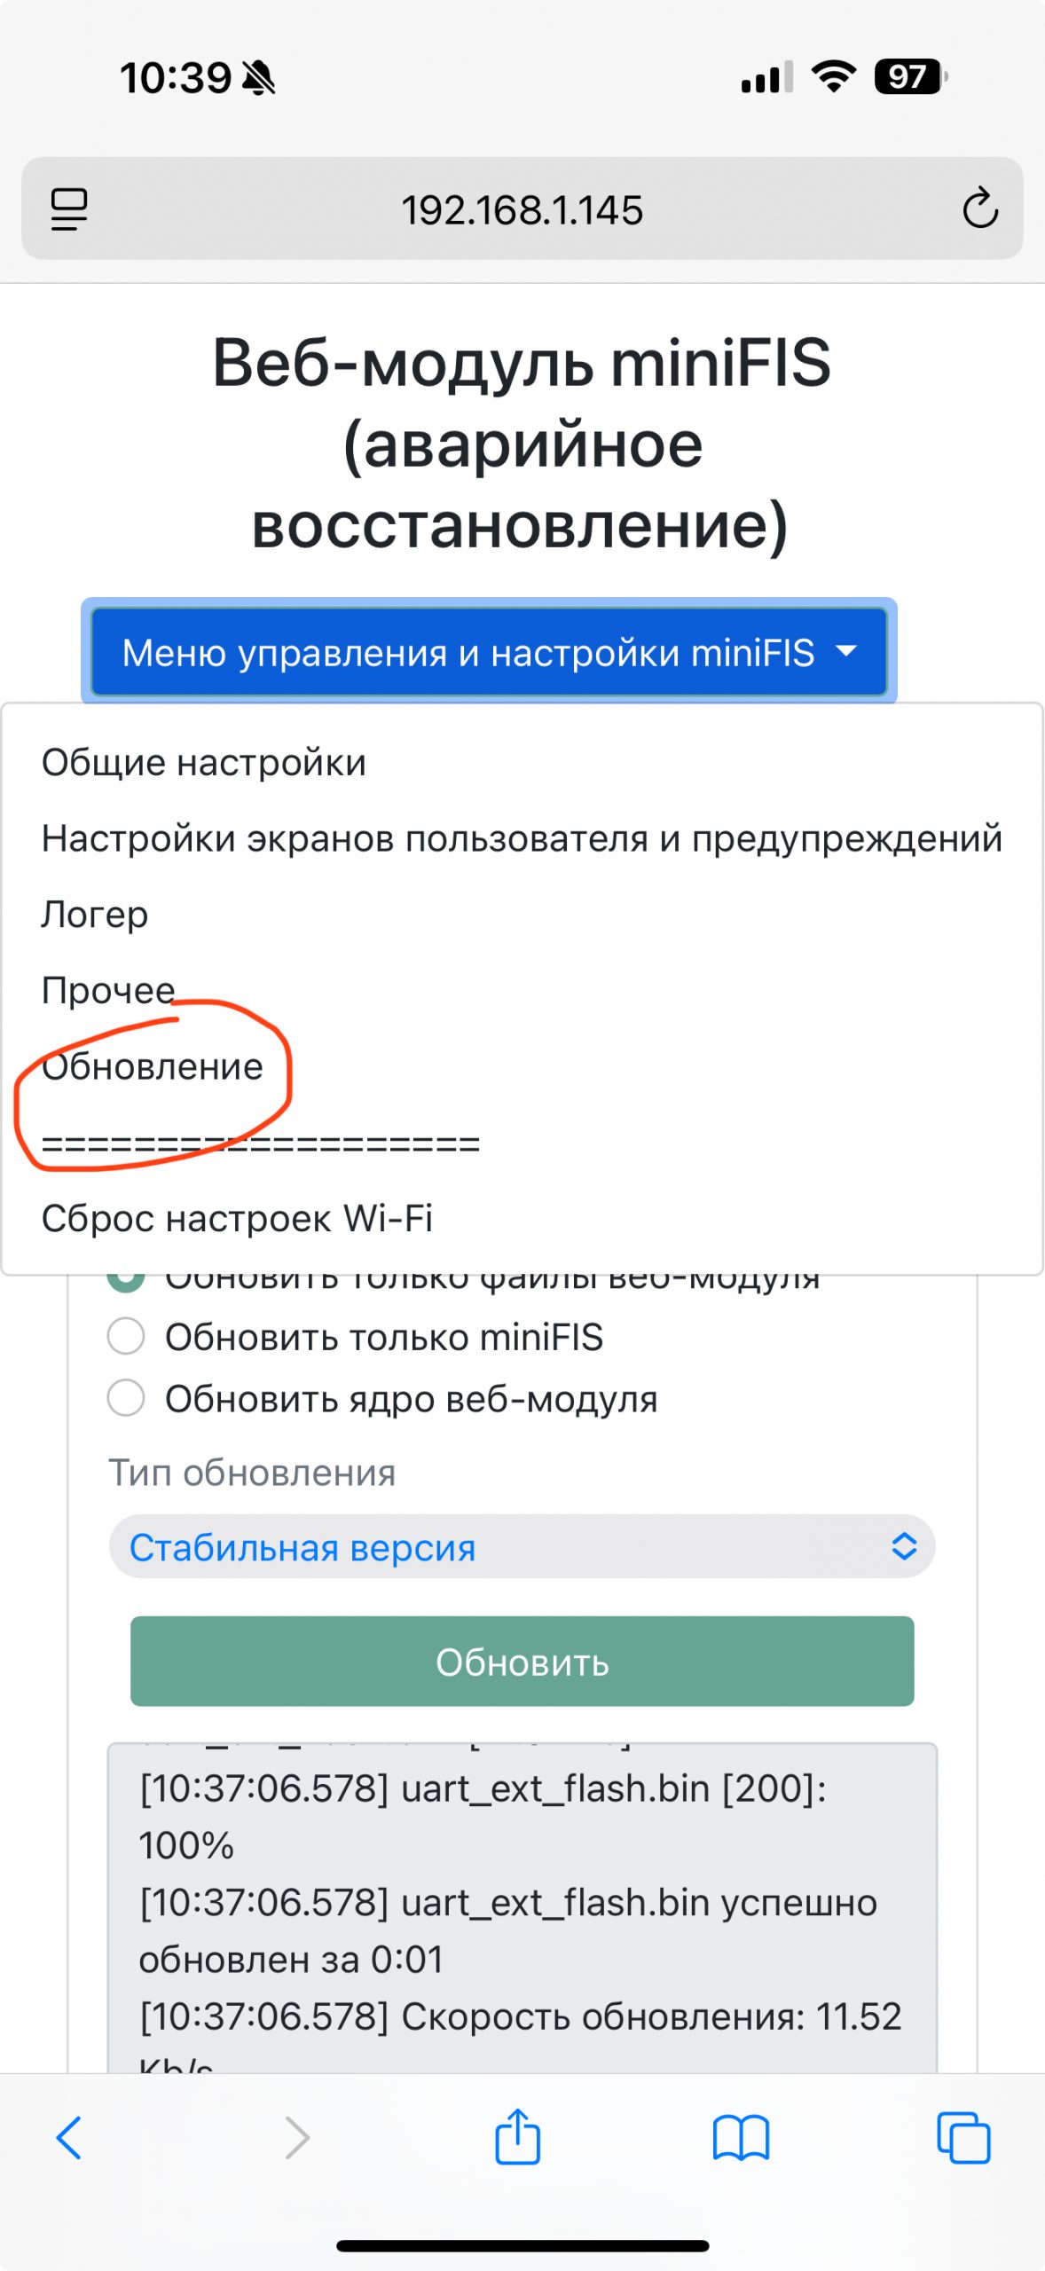
Task: Select the 'Обновление' menu item
Action: click(153, 1066)
